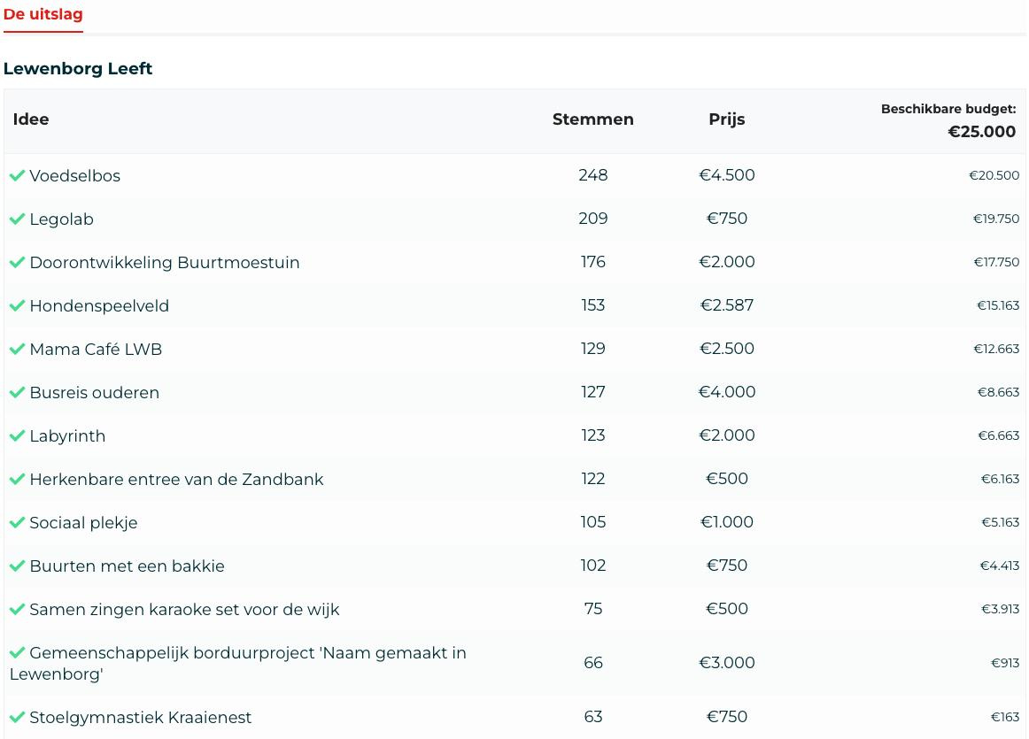The image size is (1029, 739).
Task: Click the green checkmark beside Labyrinth
Action: pos(17,435)
